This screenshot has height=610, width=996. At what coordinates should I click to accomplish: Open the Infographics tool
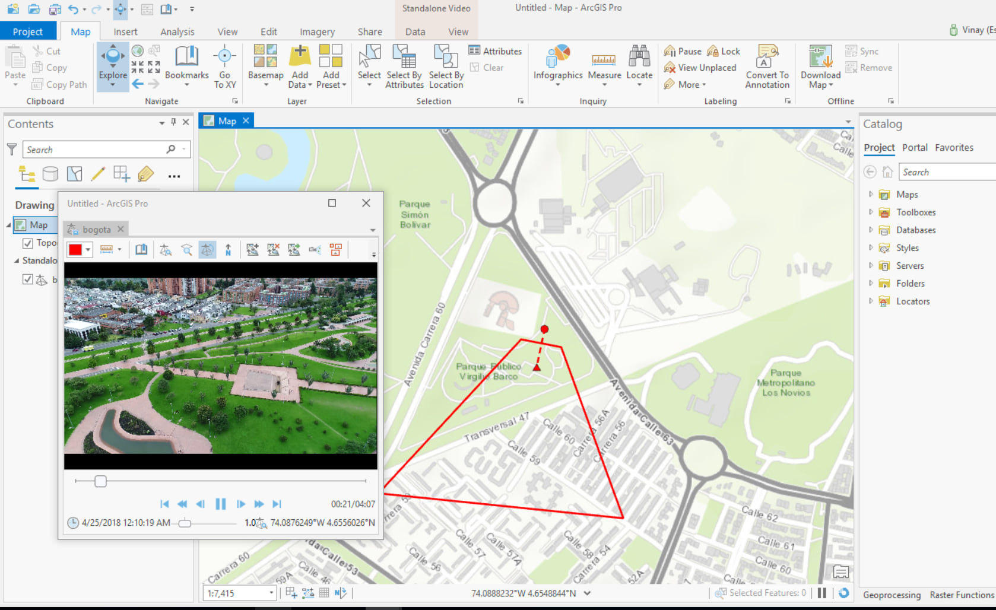pos(557,65)
